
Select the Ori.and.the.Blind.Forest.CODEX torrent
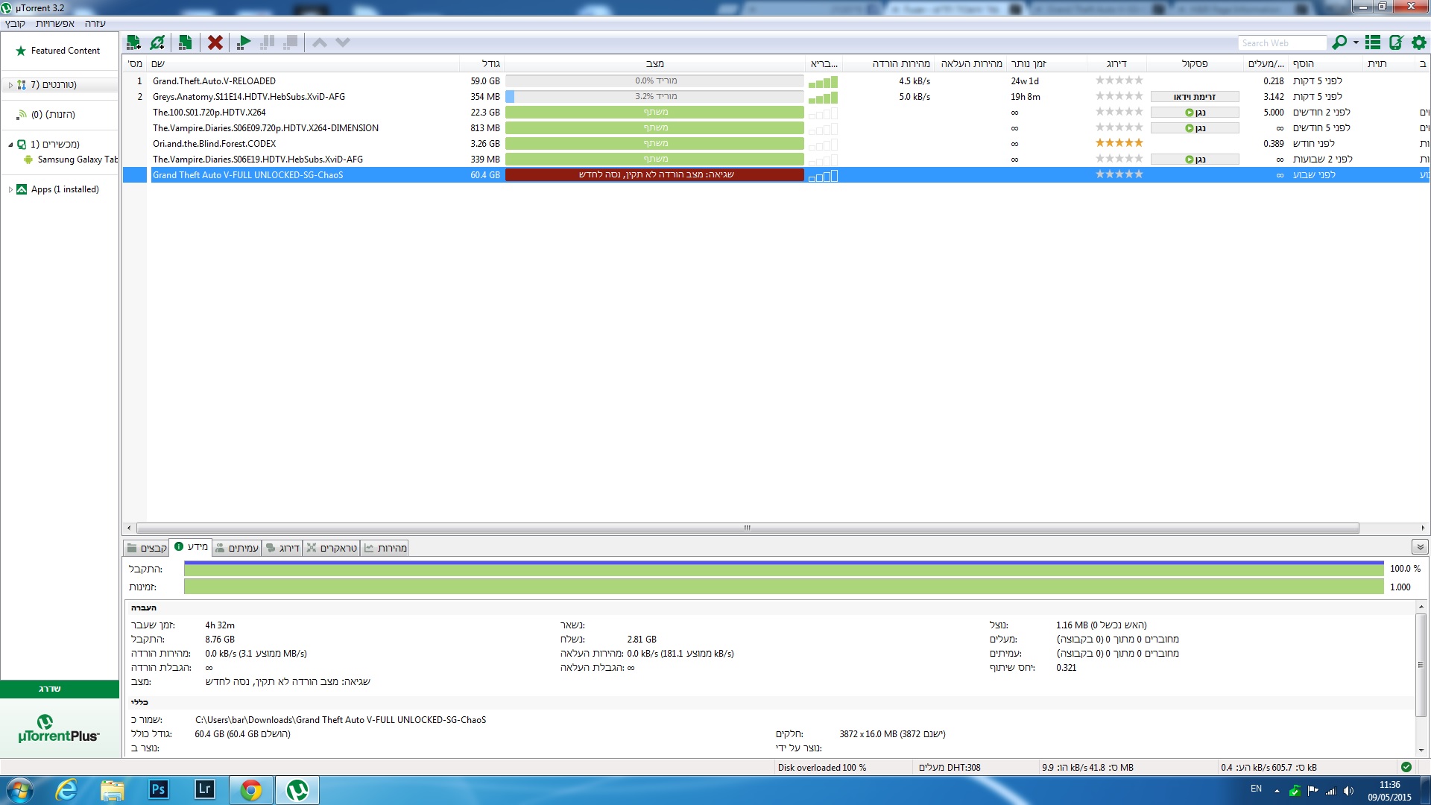point(214,144)
